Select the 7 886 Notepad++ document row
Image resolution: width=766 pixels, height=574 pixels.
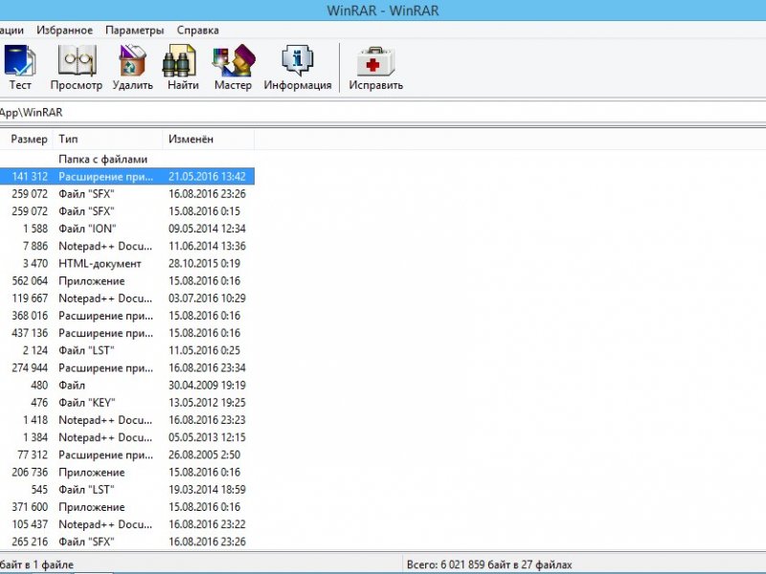[127, 246]
